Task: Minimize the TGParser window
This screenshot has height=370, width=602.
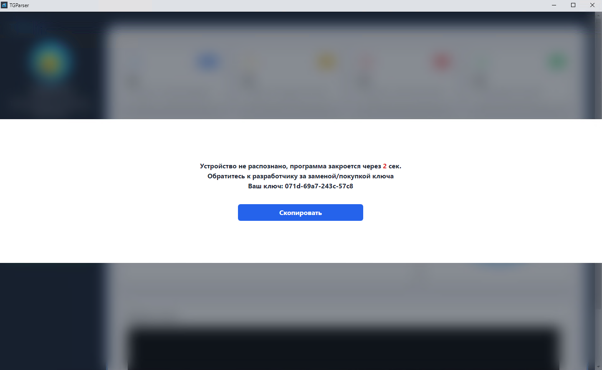Action: [554, 5]
